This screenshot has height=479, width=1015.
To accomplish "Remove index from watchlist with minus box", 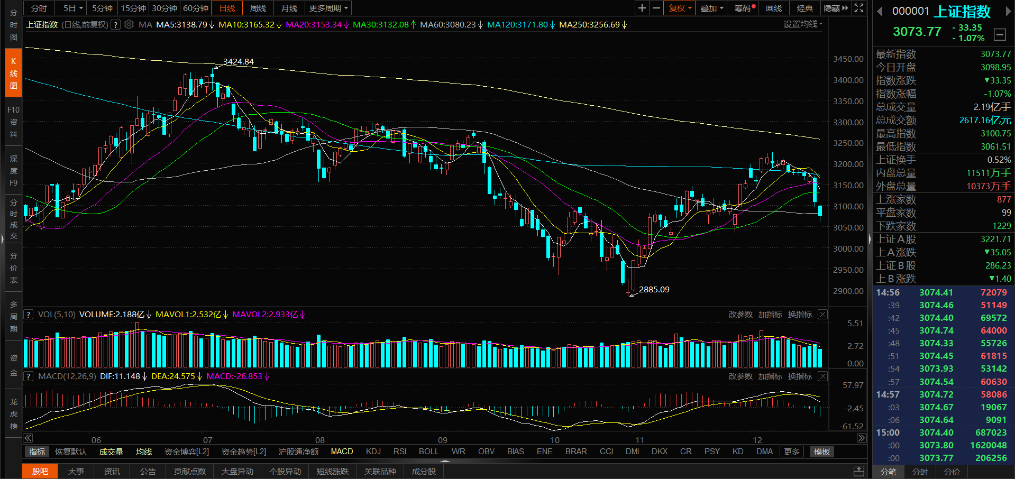I will pos(1000,35).
